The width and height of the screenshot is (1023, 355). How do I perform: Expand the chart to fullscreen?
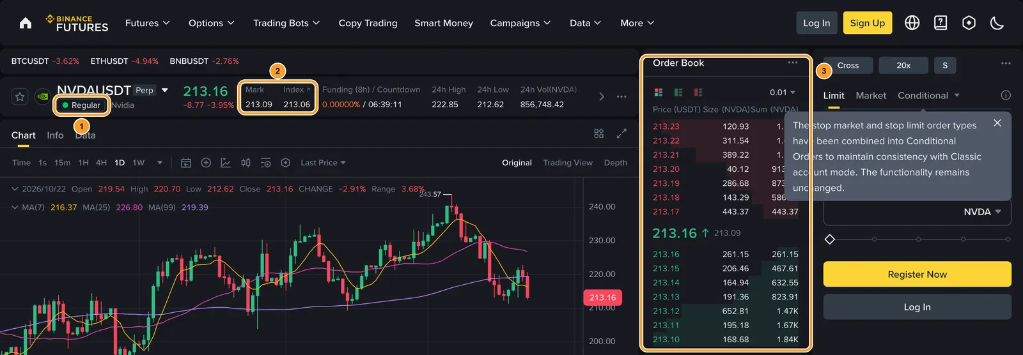(621, 133)
